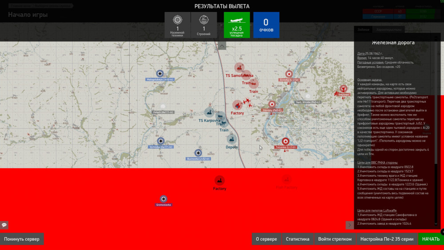The image size is (444, 250).
Task: Select Erzovka (Li 2-tr) red star airfield
Action: point(289,74)
